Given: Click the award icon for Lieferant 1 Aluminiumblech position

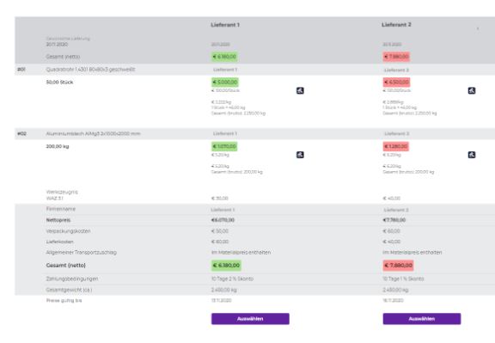Looking at the screenshot, I should click(300, 155).
